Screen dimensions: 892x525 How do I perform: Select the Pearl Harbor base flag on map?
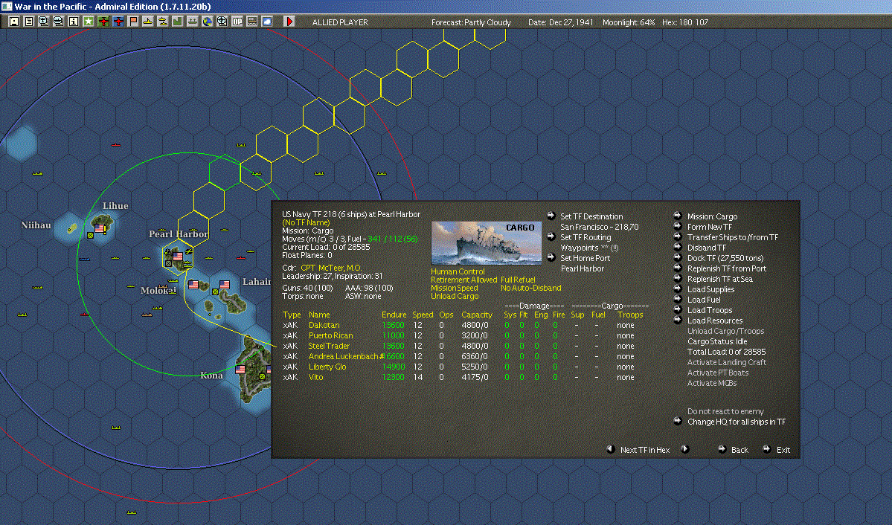coord(178,256)
